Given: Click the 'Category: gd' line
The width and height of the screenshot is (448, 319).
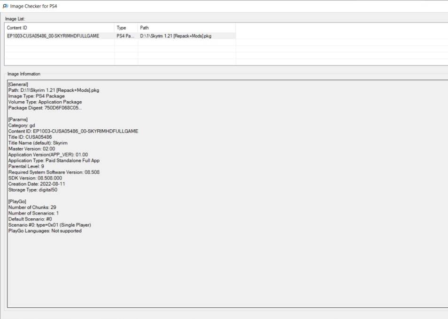Looking at the screenshot, I should point(22,126).
